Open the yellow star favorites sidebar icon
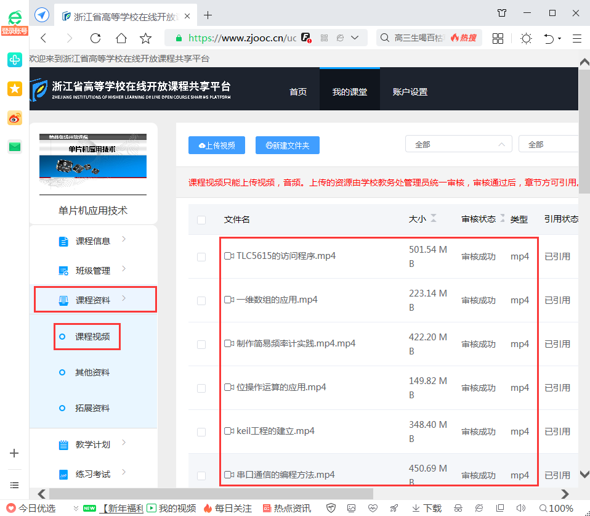The height and width of the screenshot is (516, 590). [x=15, y=89]
